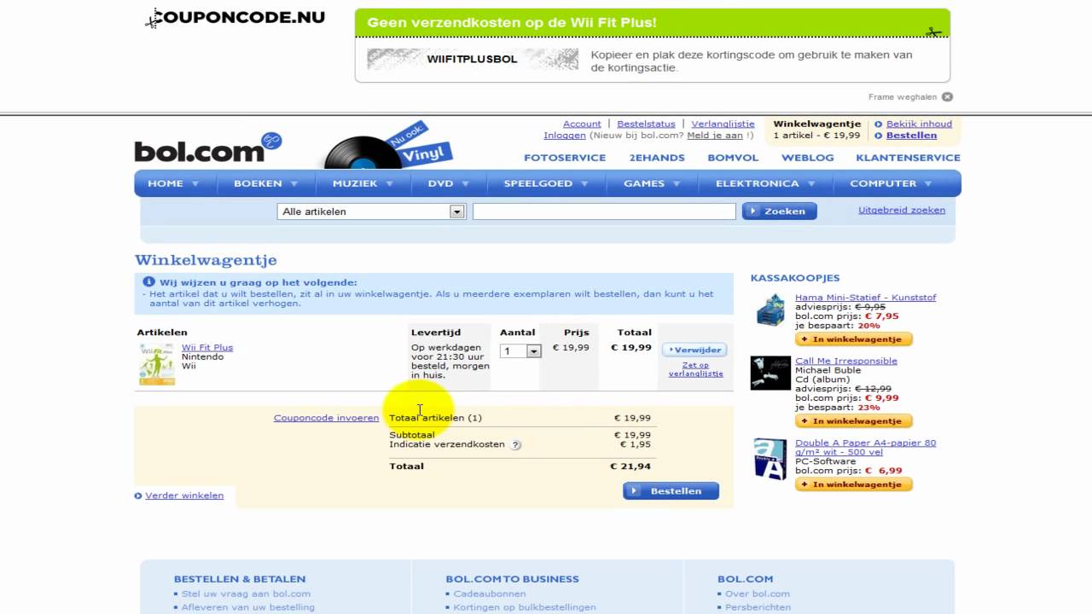This screenshot has height=614, width=1092.
Task: Select the WIIFITPLUSBOL coupon code
Action: point(472,60)
